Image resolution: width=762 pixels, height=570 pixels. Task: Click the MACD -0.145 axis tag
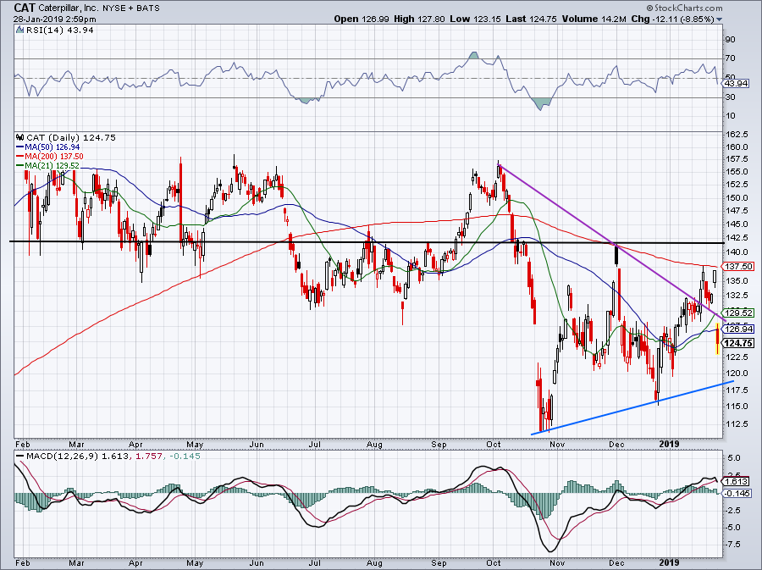point(737,493)
